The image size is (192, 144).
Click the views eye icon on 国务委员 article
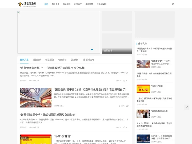coord(119,106)
